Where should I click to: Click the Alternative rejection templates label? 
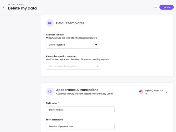61,56
